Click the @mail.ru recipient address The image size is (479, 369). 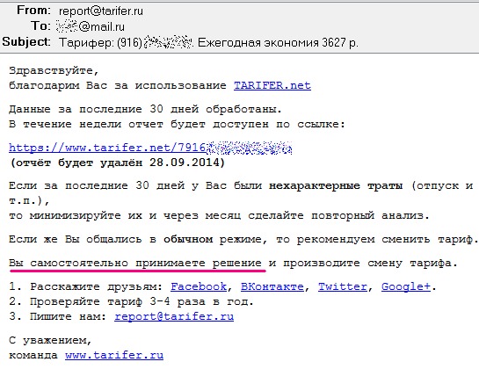click(91, 27)
